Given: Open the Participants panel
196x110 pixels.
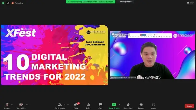Looking at the screenshot, I should 60,106.
